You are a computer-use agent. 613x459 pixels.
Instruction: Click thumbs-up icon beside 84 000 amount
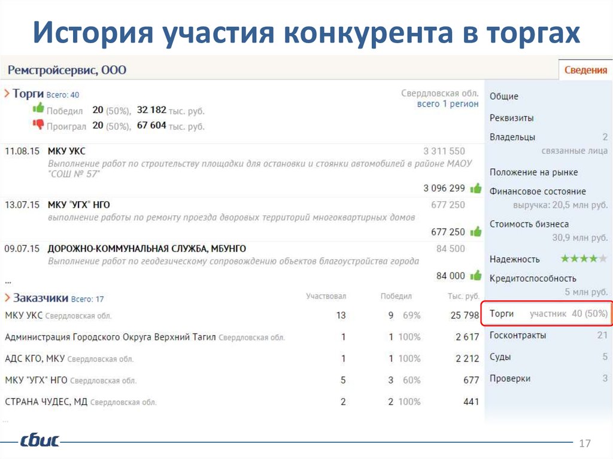(x=476, y=275)
